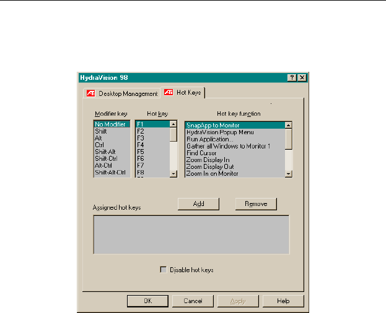
Task: Select F7 in Hot key list
Action: pos(153,165)
